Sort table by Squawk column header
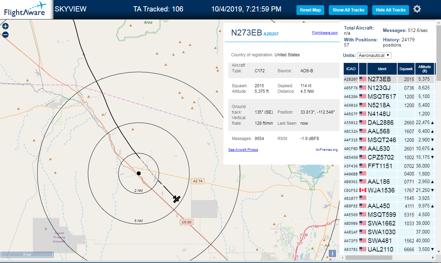The height and width of the screenshot is (263, 441). click(406, 69)
